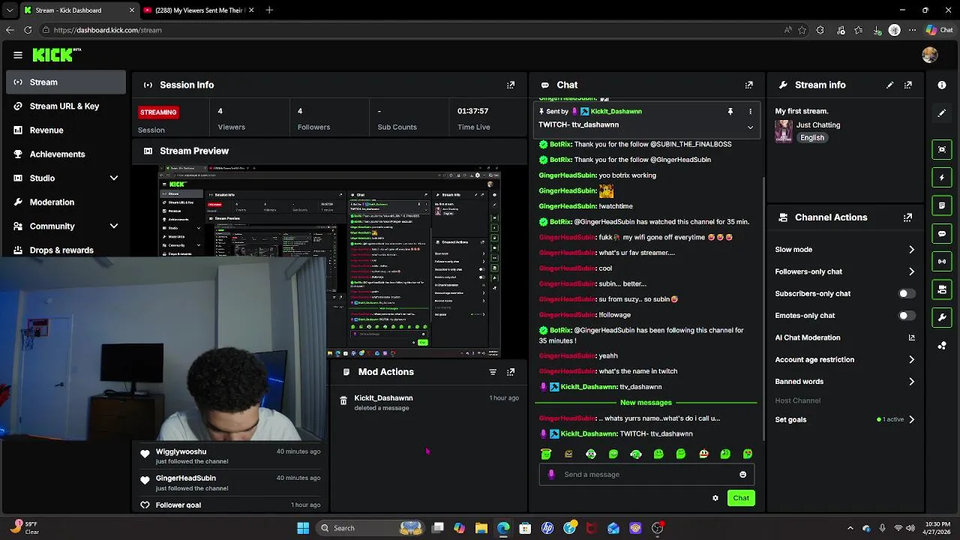Toggle Emotes-only chat switch
The width and height of the screenshot is (960, 540).
click(x=907, y=316)
